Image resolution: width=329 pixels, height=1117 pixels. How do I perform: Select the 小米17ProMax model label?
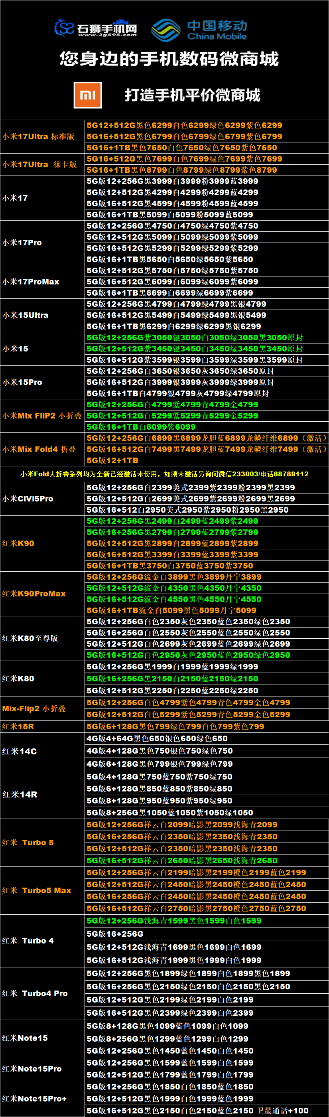click(31, 282)
